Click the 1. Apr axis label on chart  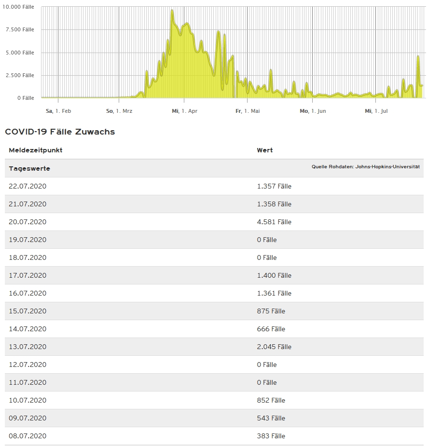coord(184,111)
